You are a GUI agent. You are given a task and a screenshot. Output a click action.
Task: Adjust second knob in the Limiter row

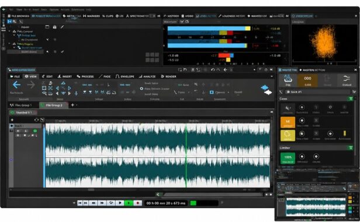[316, 157]
